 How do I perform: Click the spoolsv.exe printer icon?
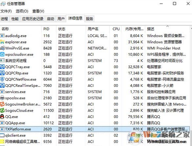2,98
